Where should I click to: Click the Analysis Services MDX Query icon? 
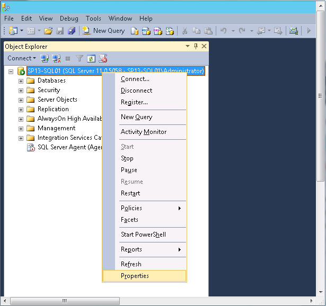146,31
